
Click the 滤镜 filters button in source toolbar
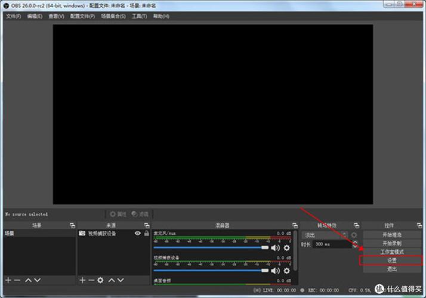click(140, 214)
